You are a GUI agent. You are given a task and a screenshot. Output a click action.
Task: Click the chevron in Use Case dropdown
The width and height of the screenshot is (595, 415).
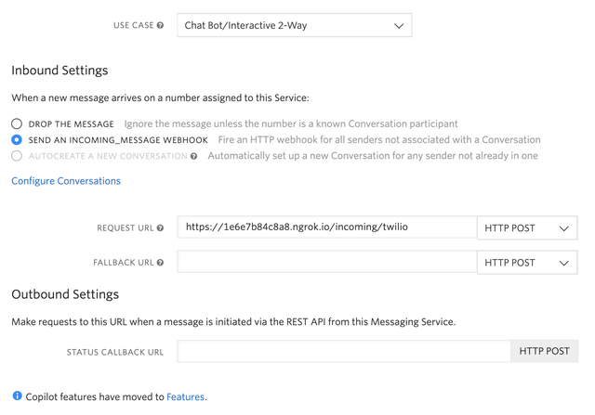pos(399,26)
